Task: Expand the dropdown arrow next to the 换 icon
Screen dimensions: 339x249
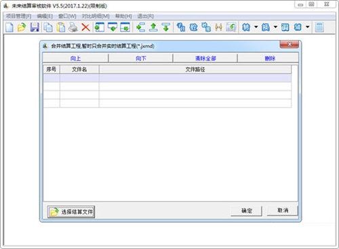Action: click(x=275, y=27)
